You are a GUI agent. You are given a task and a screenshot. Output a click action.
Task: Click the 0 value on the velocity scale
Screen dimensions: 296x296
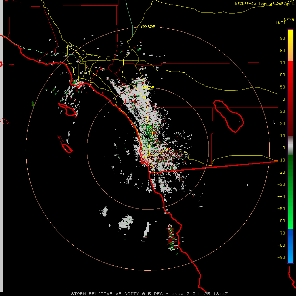(284, 148)
